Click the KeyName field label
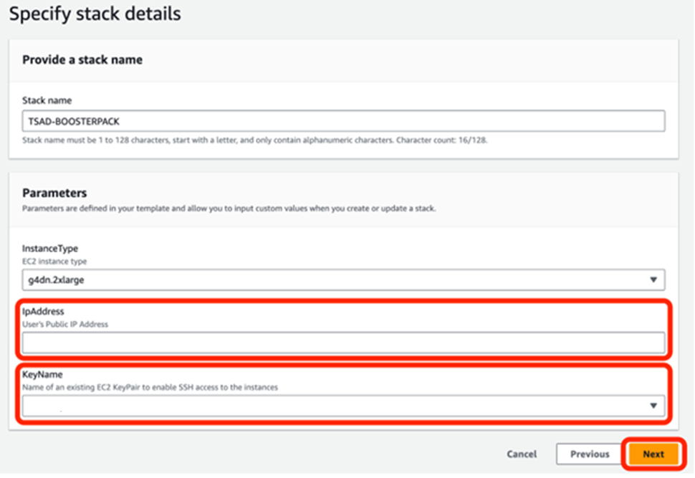695x478 pixels. pyautogui.click(x=42, y=375)
